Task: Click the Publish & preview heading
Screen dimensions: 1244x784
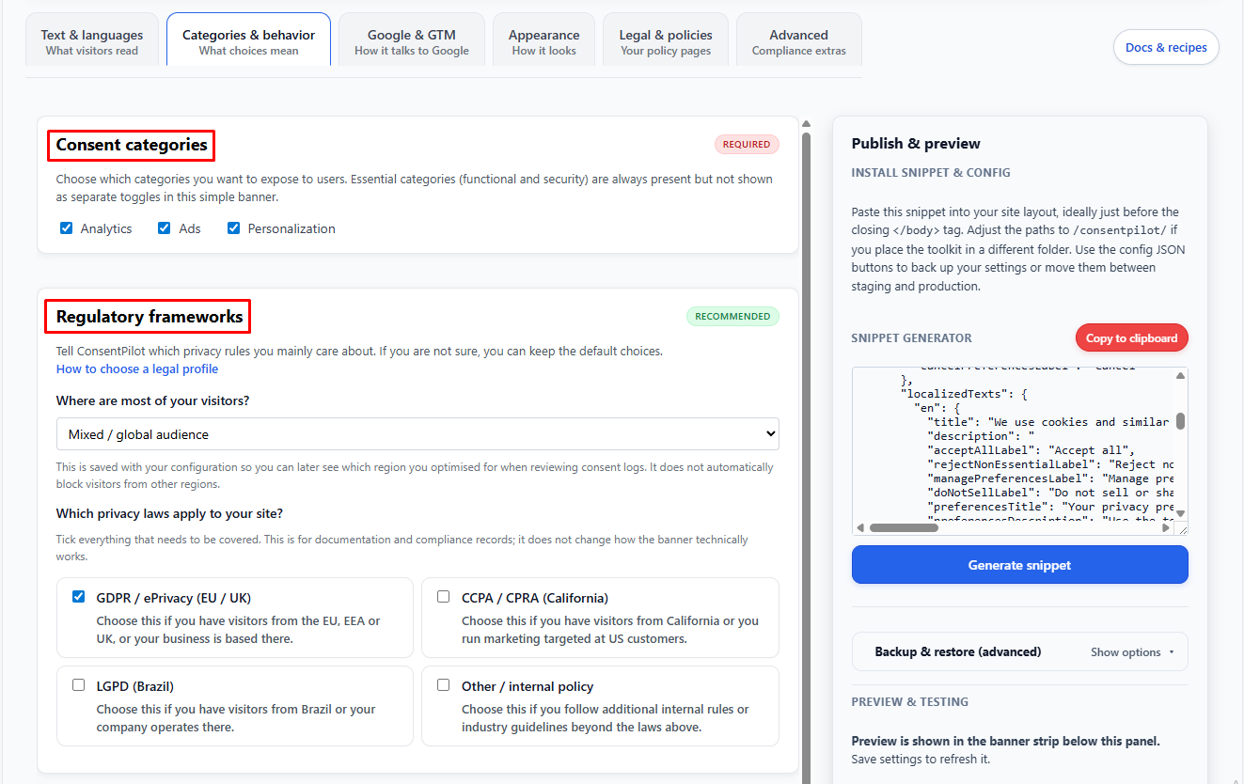Action: [916, 144]
